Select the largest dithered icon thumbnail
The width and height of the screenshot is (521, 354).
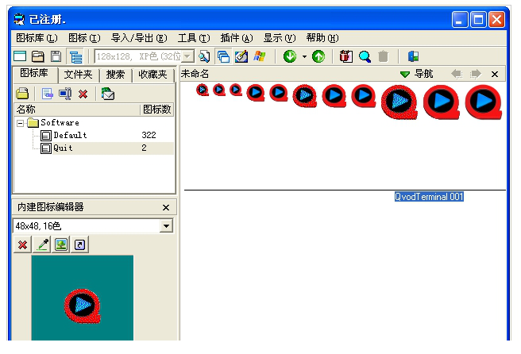click(399, 102)
